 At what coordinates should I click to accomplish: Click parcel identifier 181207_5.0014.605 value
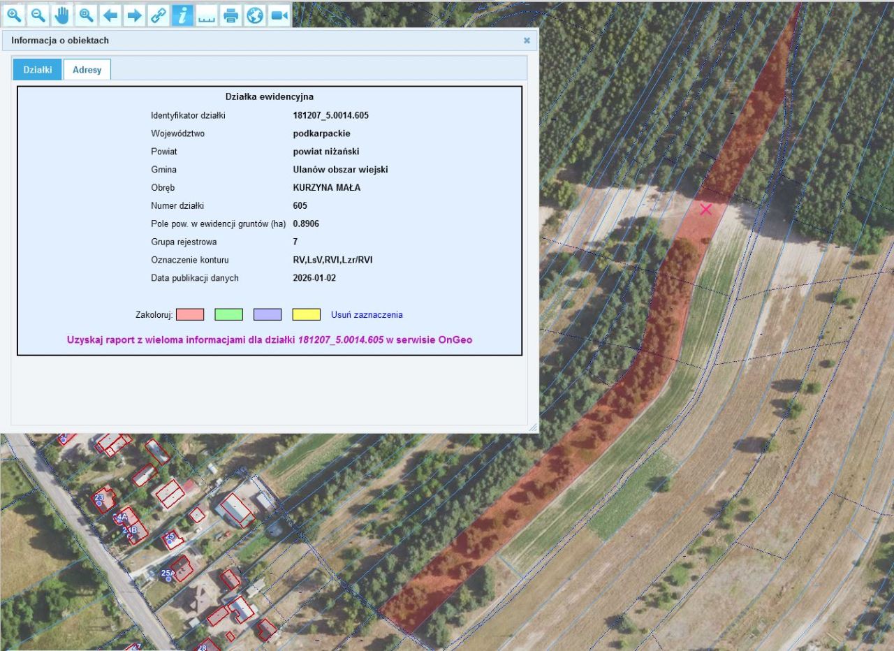tap(331, 115)
